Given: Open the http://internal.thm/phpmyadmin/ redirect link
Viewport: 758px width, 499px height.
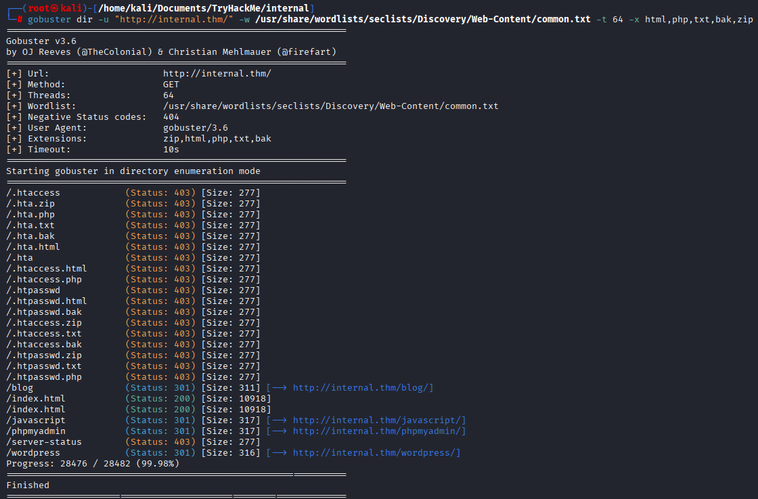Looking at the screenshot, I should (377, 431).
